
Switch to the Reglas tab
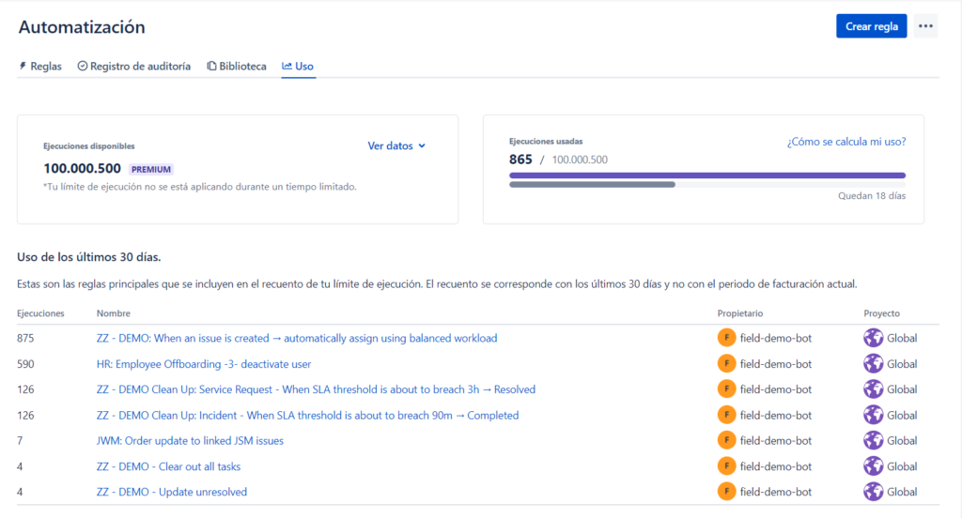tap(40, 67)
